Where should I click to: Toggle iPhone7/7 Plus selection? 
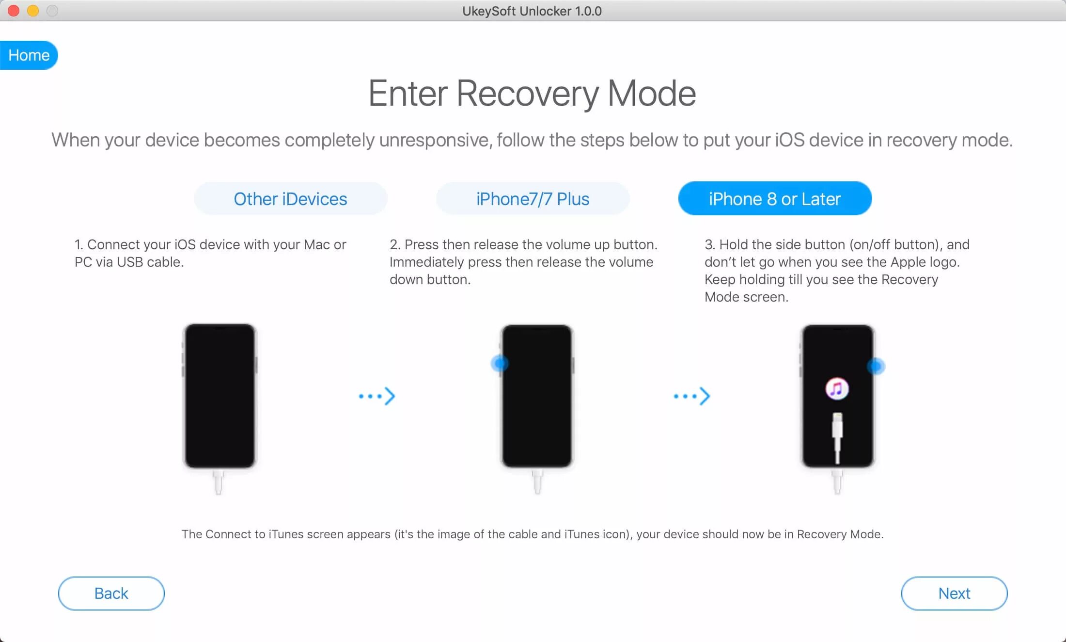click(x=533, y=198)
